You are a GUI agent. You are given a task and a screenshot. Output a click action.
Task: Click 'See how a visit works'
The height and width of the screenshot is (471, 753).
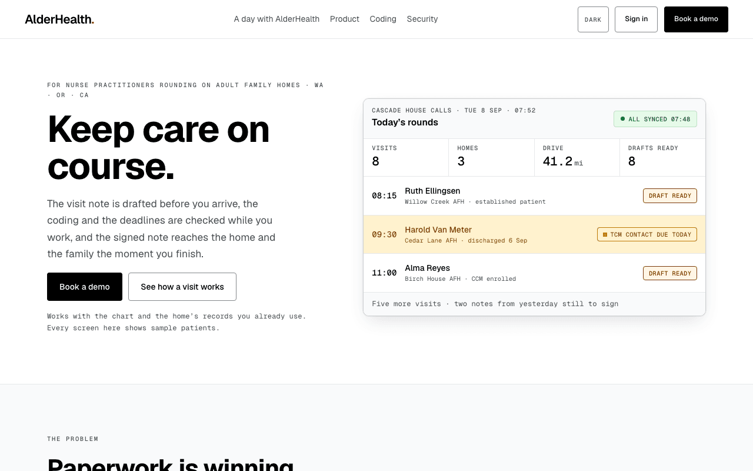[182, 287]
